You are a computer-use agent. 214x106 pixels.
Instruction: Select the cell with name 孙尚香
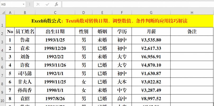[25, 90]
